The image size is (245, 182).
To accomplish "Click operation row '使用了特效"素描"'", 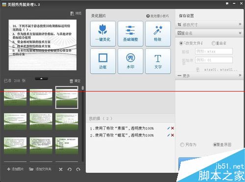I will pyautogui.click(x=122, y=128).
